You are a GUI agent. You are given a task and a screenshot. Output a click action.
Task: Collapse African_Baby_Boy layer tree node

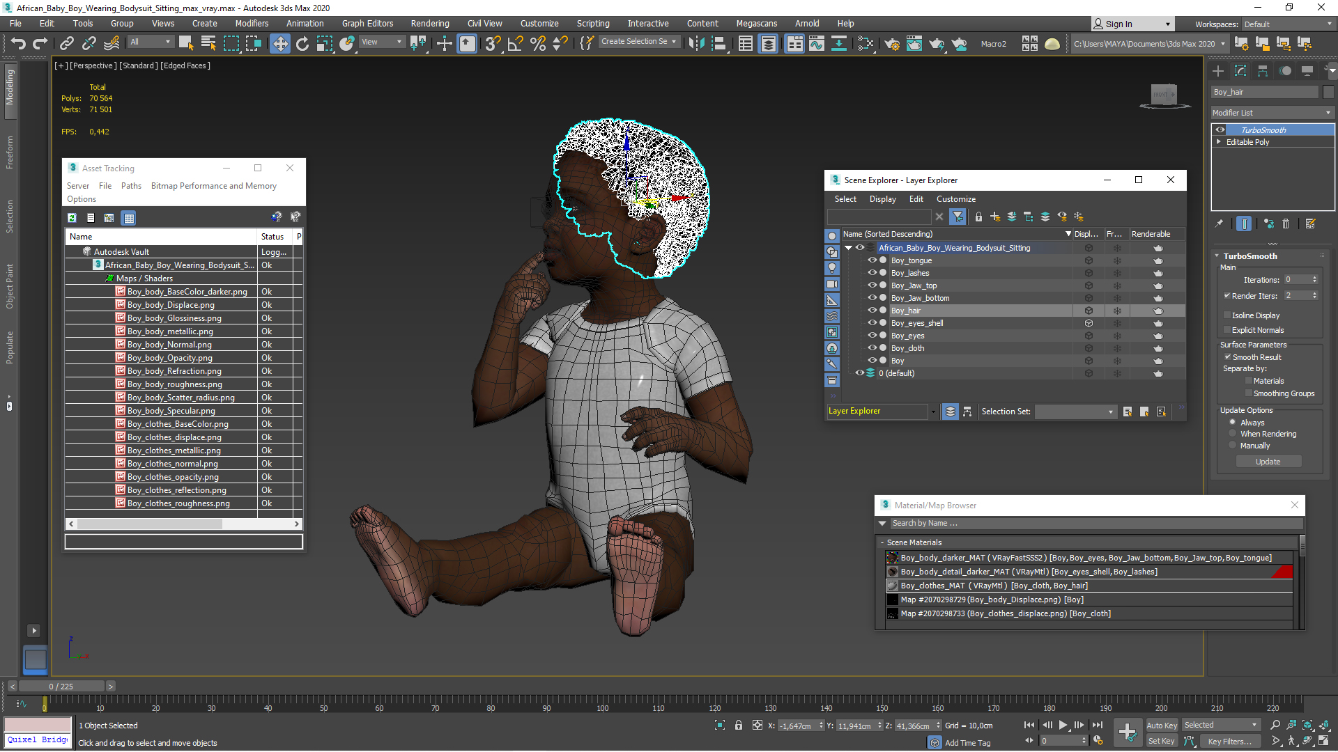848,248
